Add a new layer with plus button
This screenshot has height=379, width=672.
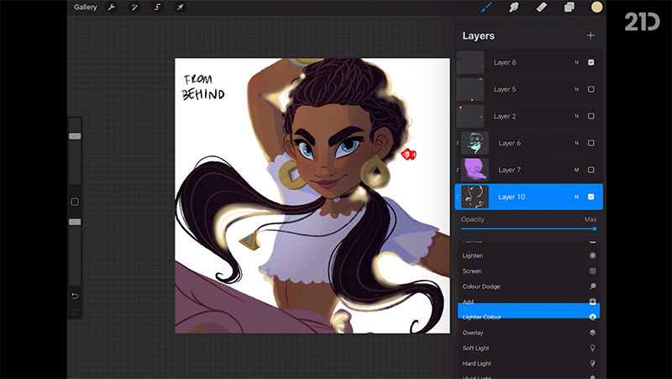click(x=591, y=35)
